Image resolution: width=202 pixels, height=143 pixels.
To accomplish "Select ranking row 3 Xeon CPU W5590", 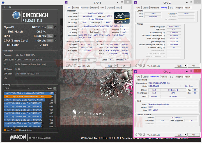I will point(29,100).
